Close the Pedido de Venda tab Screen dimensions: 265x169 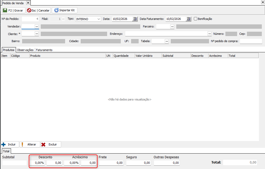pos(28,3)
